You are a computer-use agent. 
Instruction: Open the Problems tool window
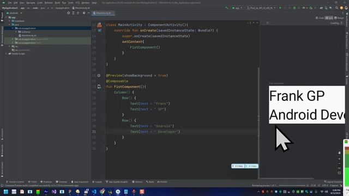click(x=46, y=182)
